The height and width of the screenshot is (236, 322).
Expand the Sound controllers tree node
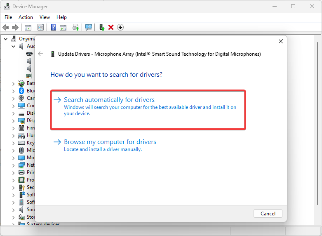pos(13,210)
